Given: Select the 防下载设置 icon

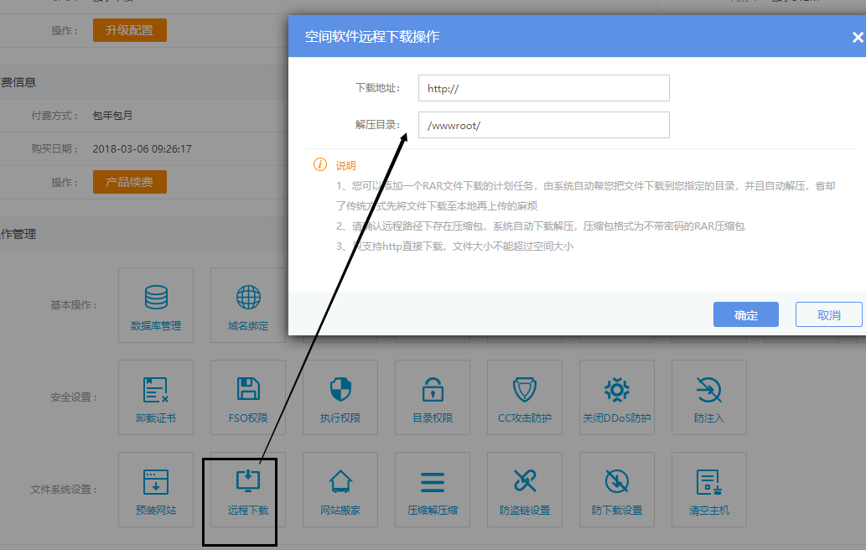Looking at the screenshot, I should 616,489.
